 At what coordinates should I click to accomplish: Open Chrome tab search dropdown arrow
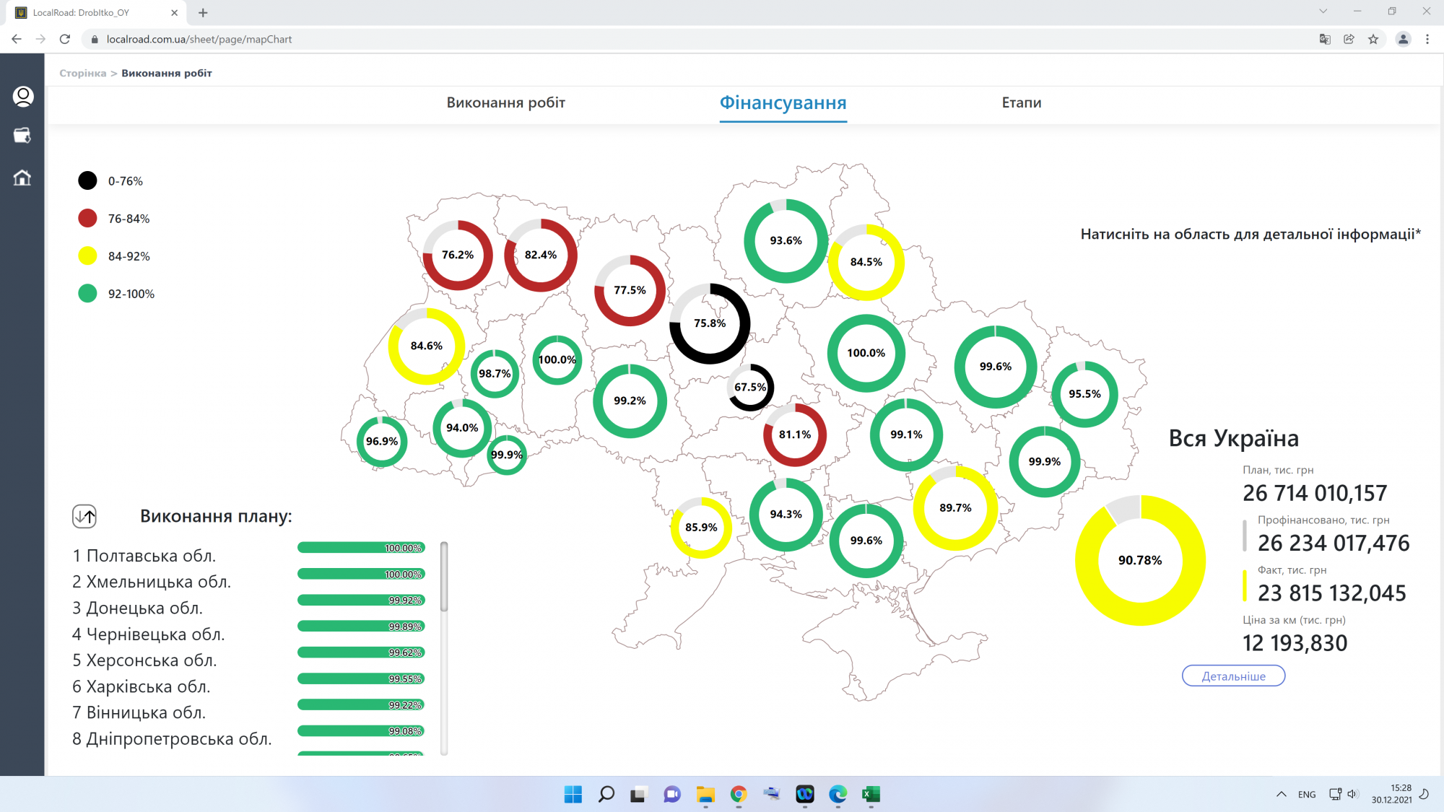tap(1323, 12)
